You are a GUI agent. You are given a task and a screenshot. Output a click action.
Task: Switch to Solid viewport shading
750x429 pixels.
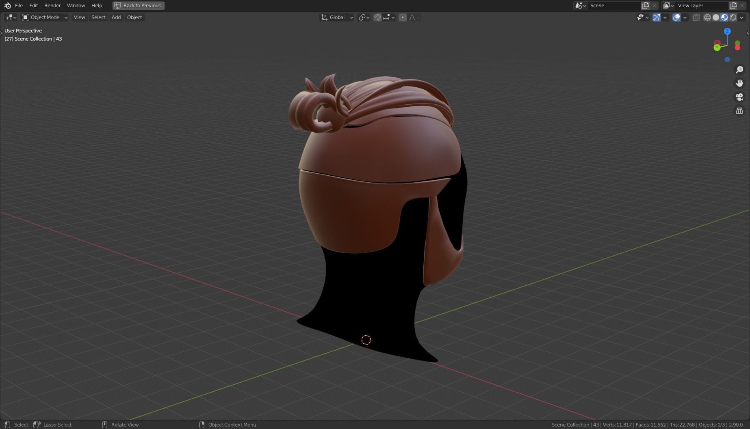coord(716,17)
